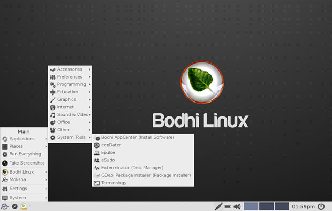Click the Epulse icon
This screenshot has width=332, height=211.
[x=97, y=153]
